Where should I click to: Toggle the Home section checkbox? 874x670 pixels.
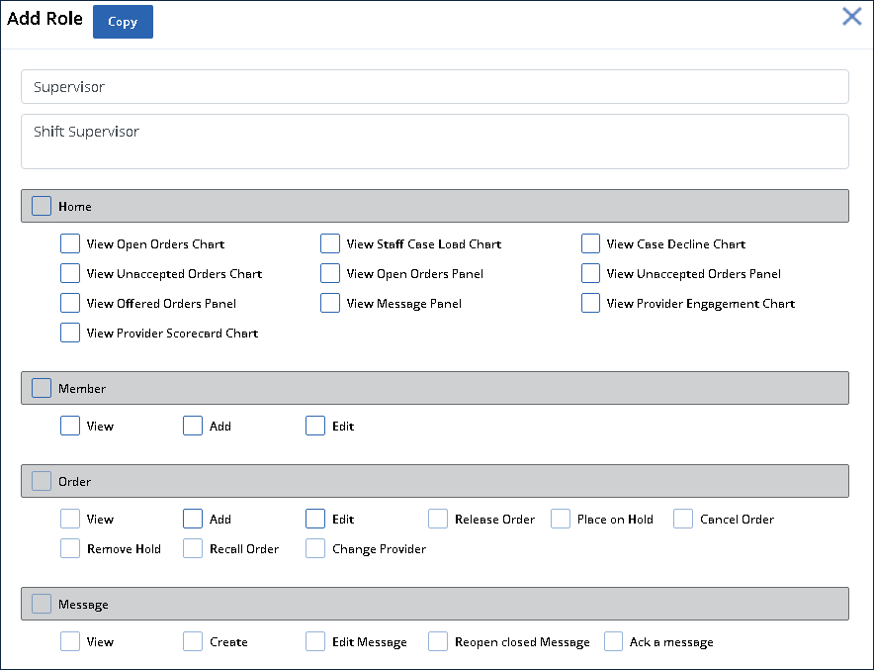[x=42, y=206]
